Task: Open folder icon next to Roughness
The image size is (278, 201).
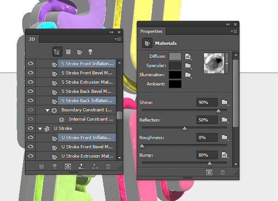Action: tap(225, 137)
